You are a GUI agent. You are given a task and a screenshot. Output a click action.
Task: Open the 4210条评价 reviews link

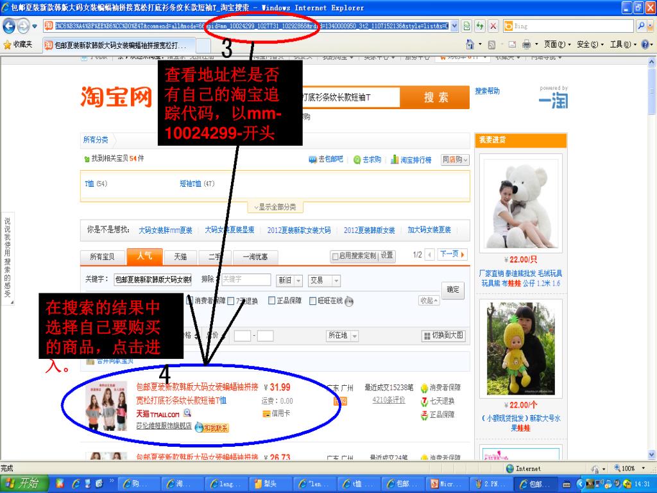coord(389,400)
